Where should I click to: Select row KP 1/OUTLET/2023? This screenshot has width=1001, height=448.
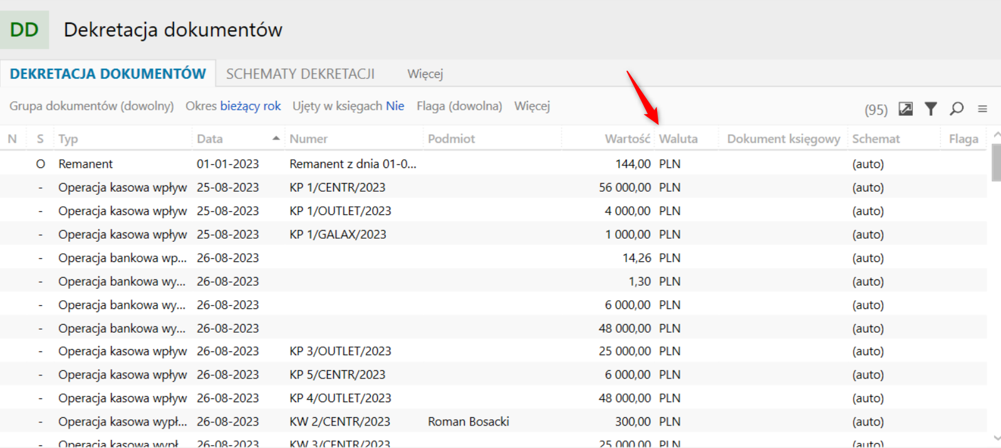(x=494, y=211)
